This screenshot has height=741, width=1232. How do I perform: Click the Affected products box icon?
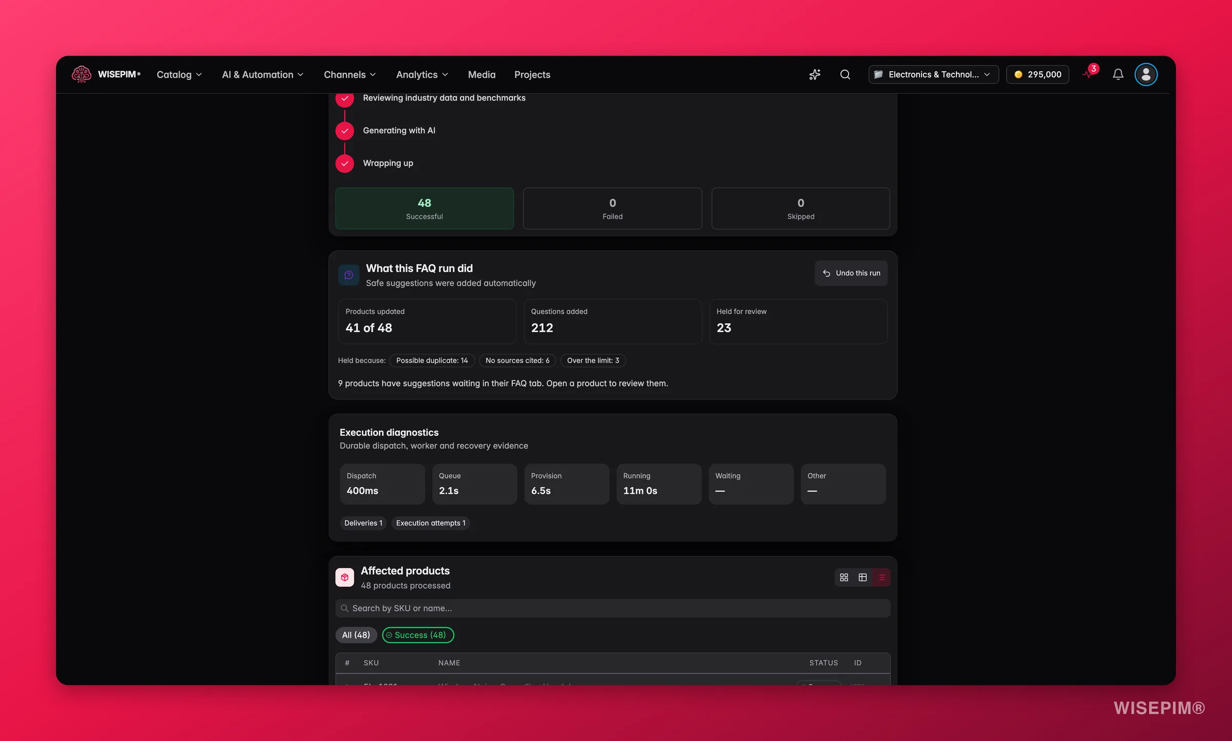[344, 577]
